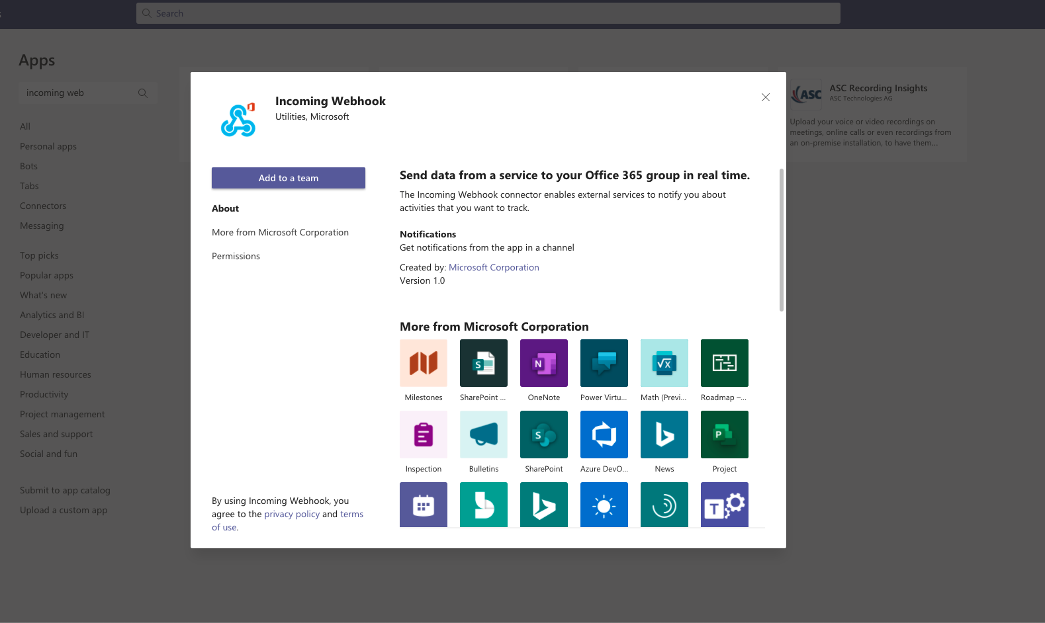Open the SharePoint app icon above Bulletins row label
Image resolution: width=1045 pixels, height=623 pixels.
pos(544,435)
